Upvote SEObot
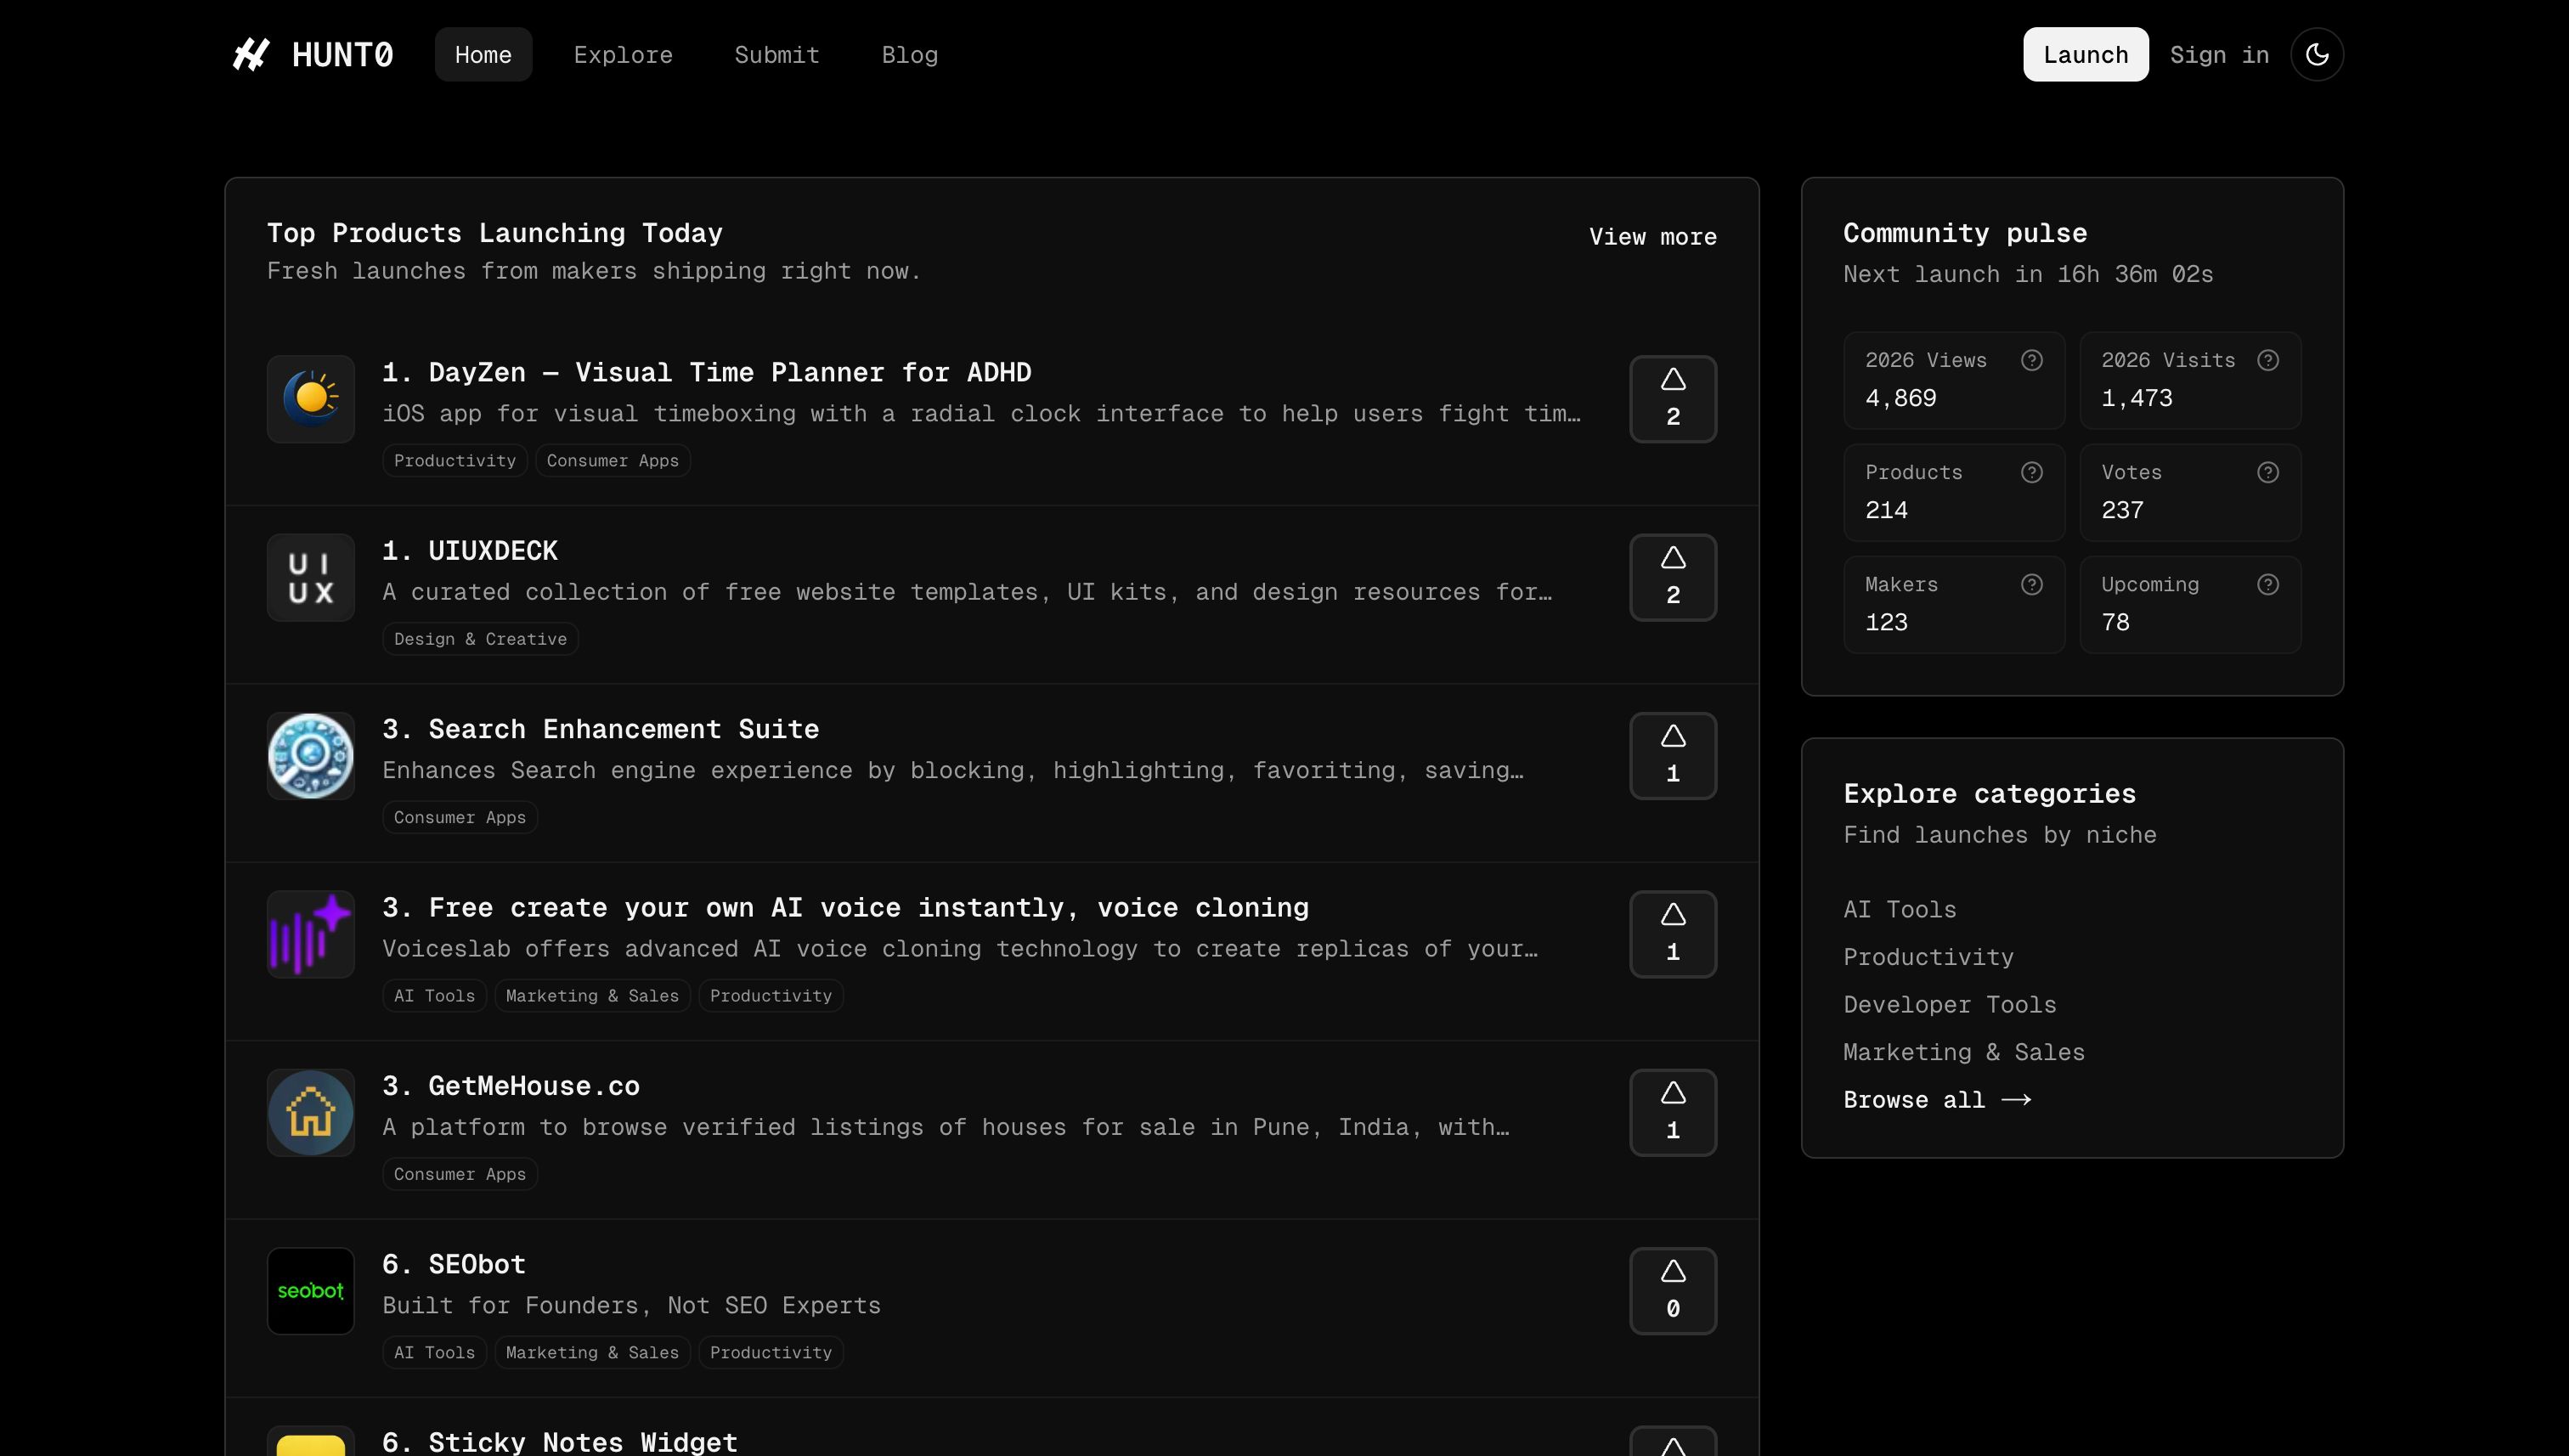Viewport: 2569px width, 1456px height. click(1672, 1290)
